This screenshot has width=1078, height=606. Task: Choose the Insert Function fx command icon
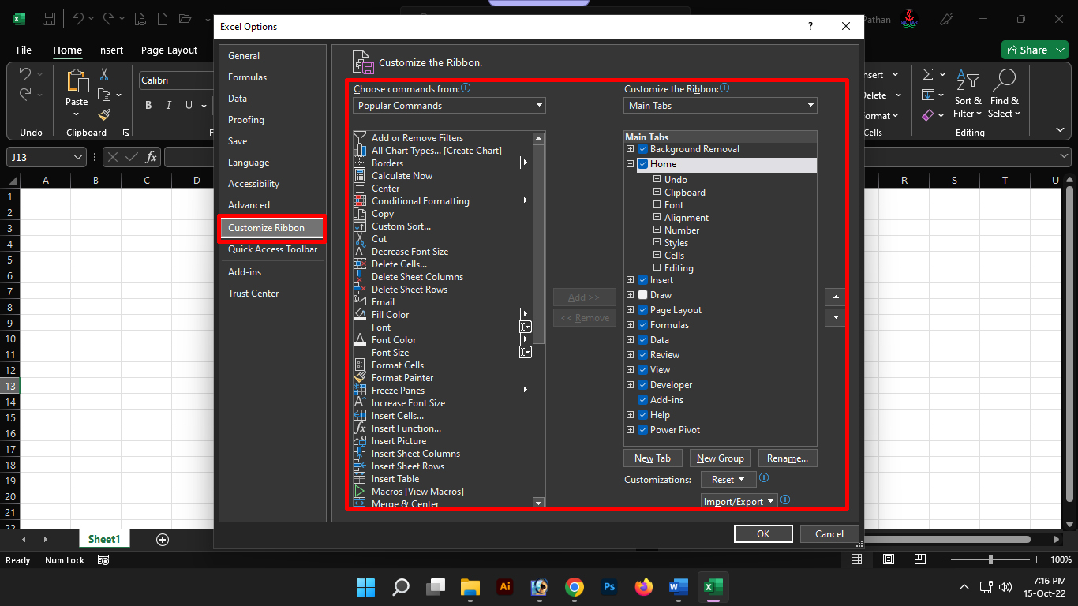(360, 428)
